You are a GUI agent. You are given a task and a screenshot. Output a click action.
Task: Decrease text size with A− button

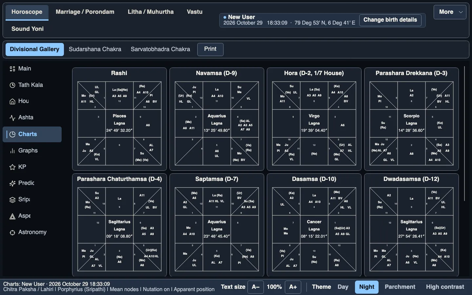(256, 287)
